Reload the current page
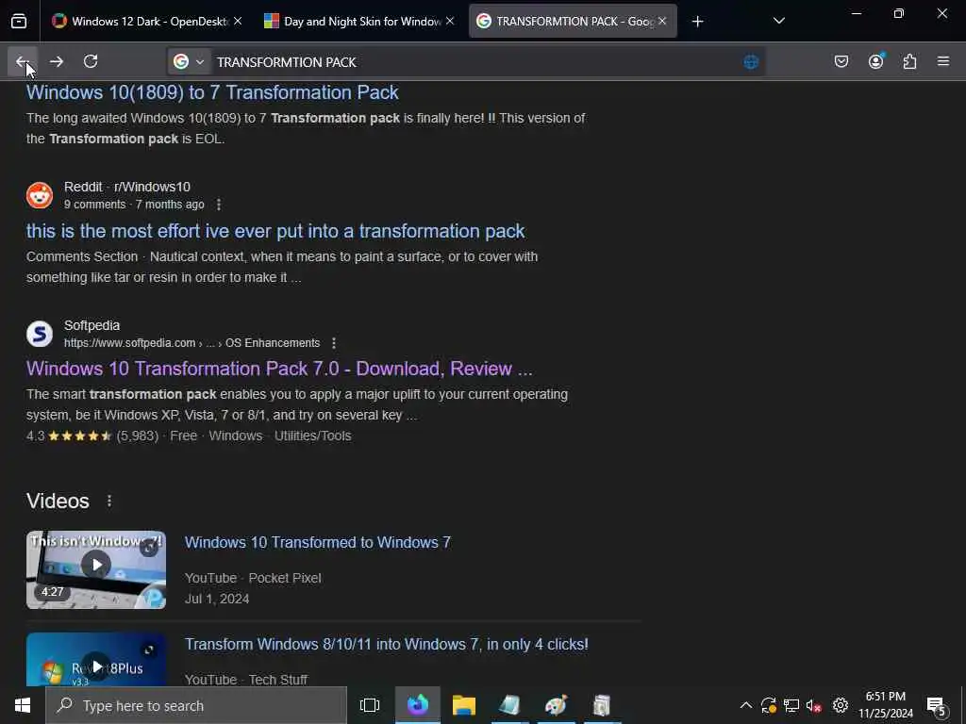Viewport: 966px width, 724px height. (x=91, y=61)
